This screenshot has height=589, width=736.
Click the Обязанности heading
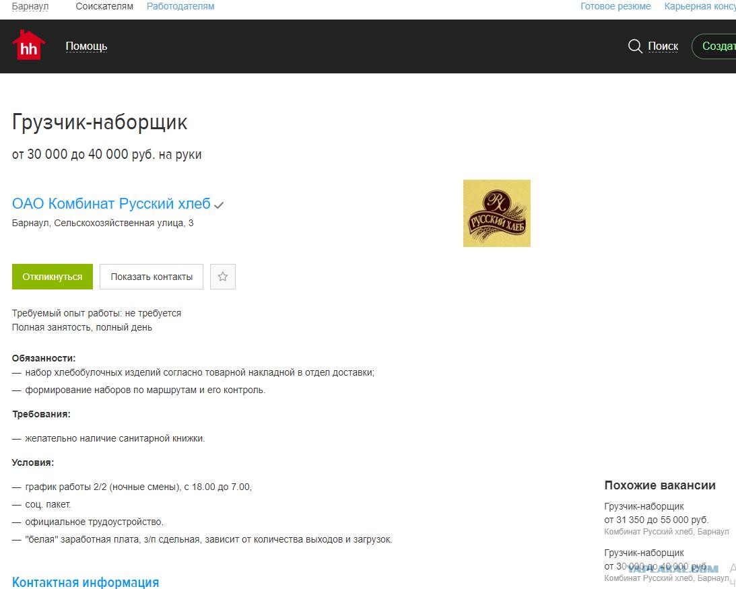[44, 358]
